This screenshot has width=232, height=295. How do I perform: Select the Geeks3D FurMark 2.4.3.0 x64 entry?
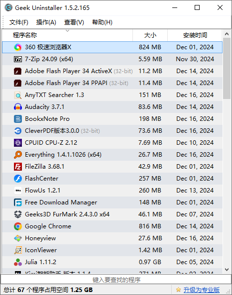click(67, 214)
